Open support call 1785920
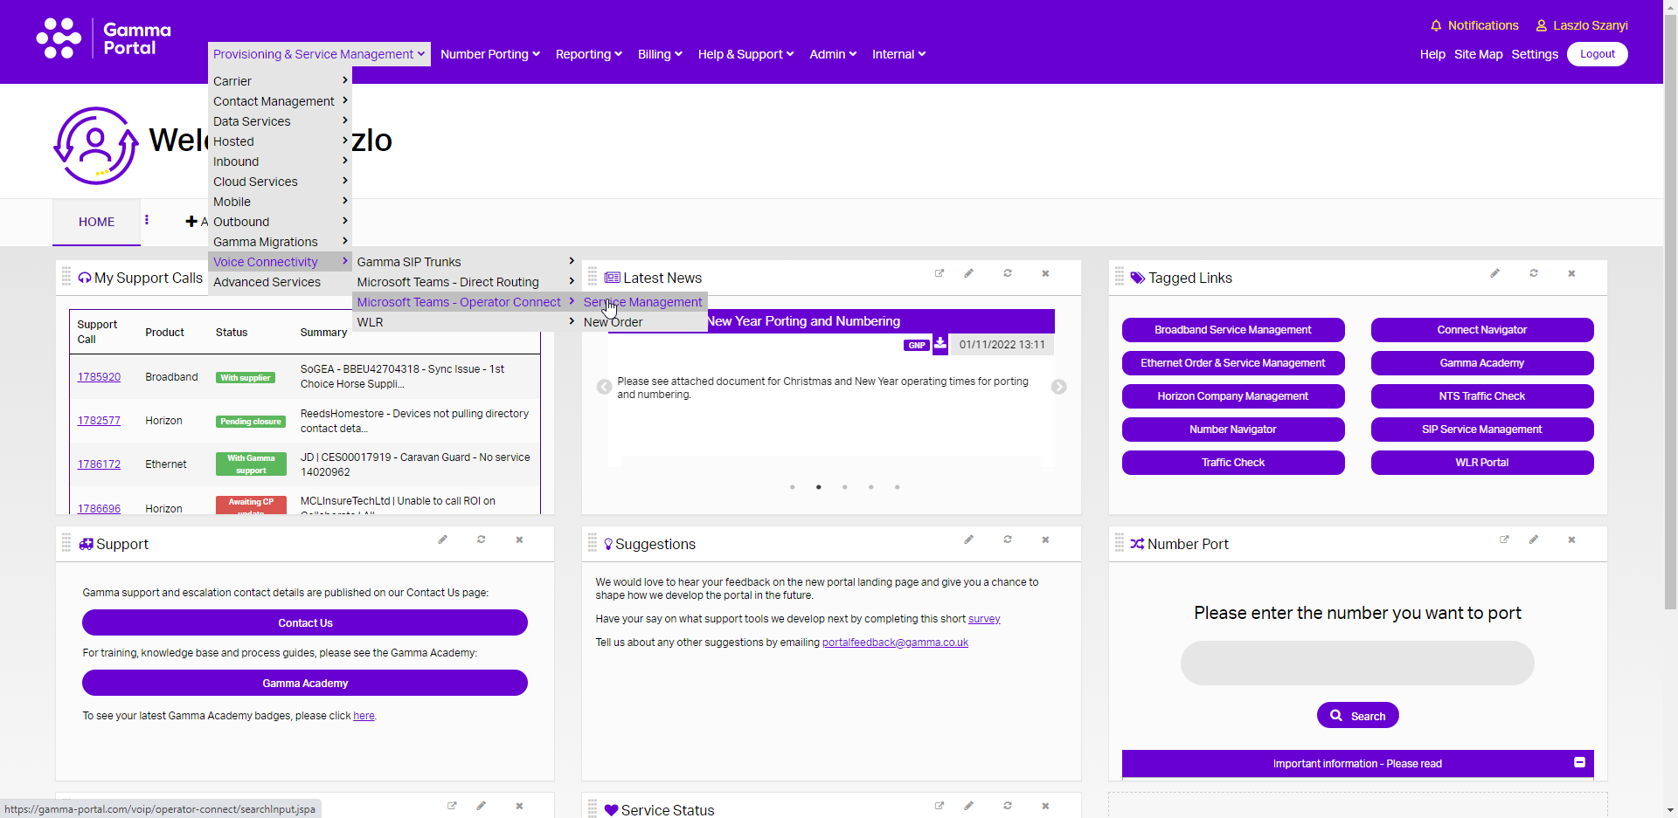Viewport: 1678px width, 818px height. [x=99, y=377]
